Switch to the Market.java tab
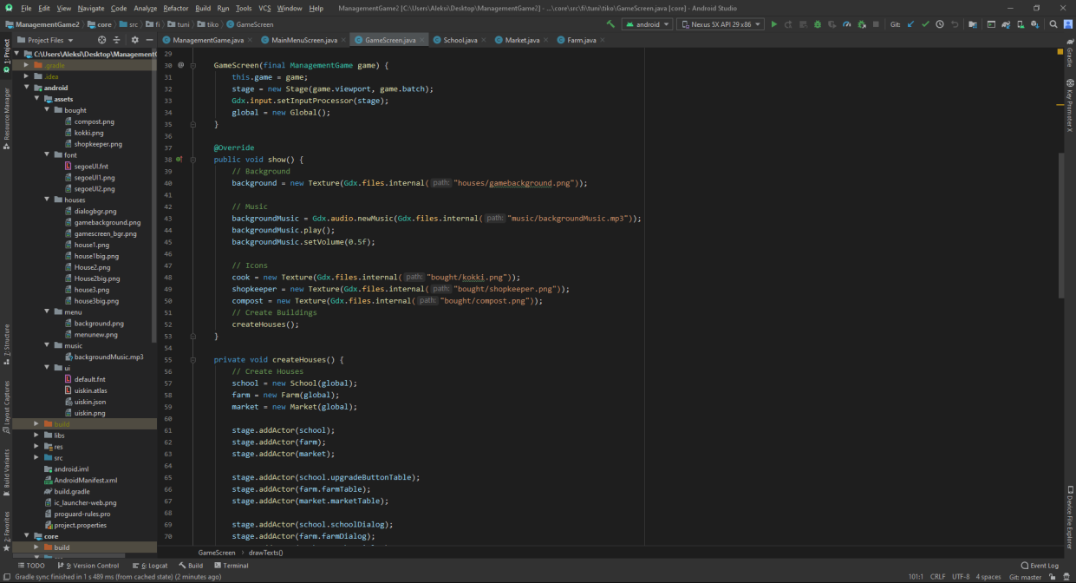The height and width of the screenshot is (583, 1076). click(522, 40)
